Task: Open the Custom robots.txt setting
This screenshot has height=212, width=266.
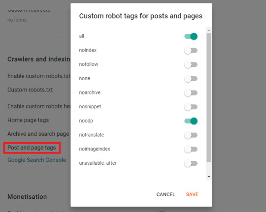Action: point(30,90)
